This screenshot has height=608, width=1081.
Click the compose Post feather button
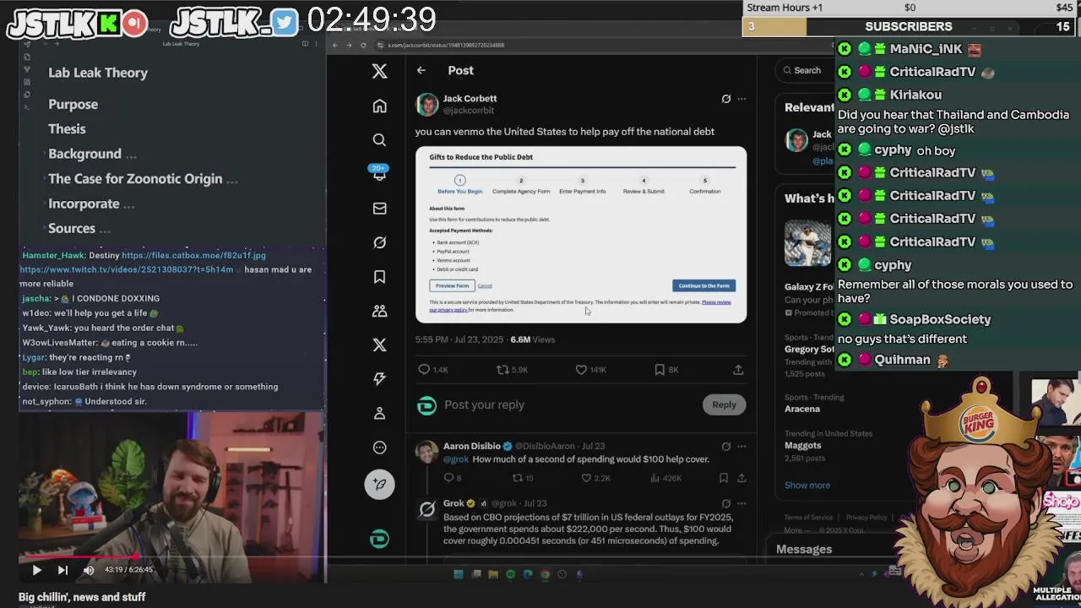379,484
